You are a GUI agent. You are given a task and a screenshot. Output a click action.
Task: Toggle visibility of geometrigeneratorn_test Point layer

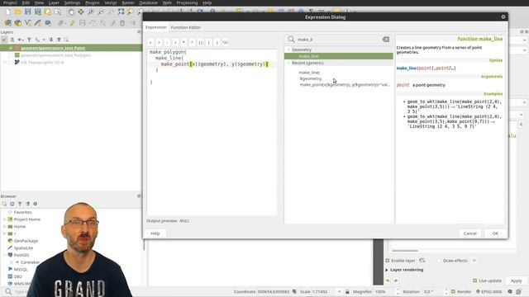pyautogui.click(x=11, y=48)
